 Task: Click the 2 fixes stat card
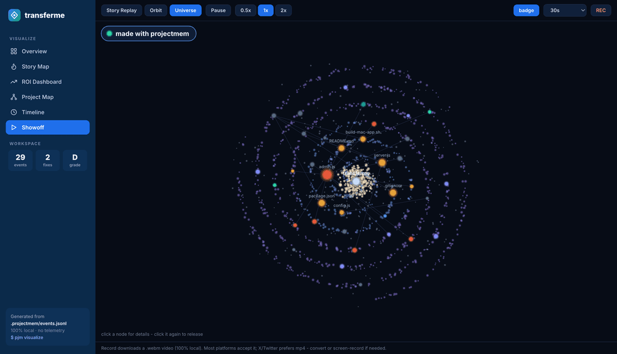(47, 160)
